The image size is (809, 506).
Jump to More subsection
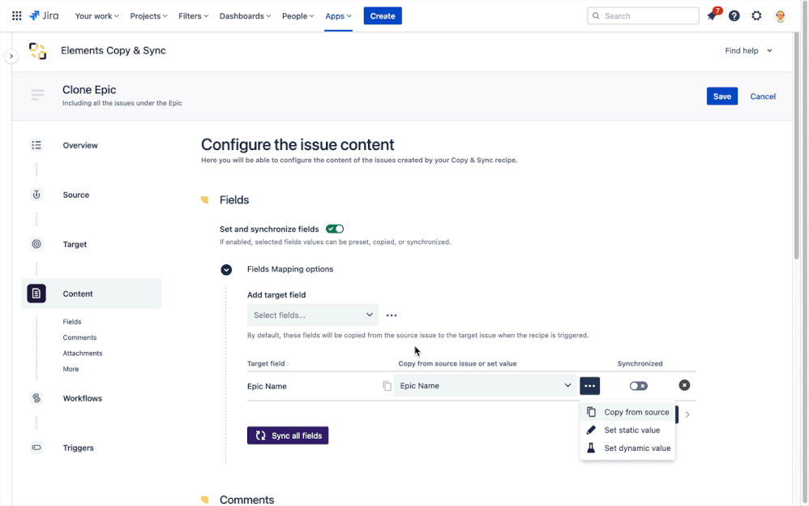[x=71, y=369]
